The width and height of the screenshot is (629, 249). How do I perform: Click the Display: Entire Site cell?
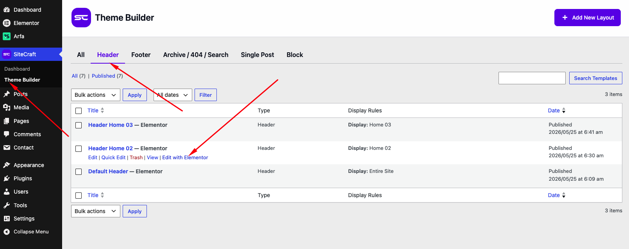(x=371, y=171)
